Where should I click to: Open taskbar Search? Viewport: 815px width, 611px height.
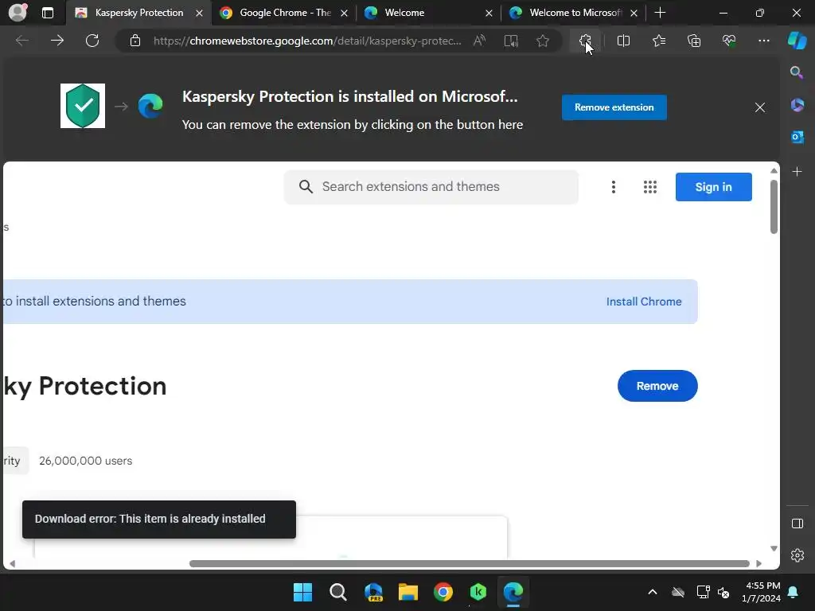[337, 592]
